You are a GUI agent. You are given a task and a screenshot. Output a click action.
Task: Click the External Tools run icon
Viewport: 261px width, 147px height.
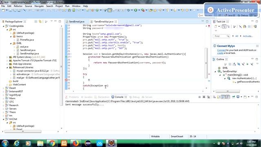coord(143,10)
